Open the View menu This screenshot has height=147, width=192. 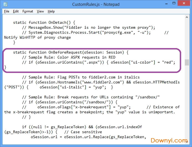tap(40, 11)
